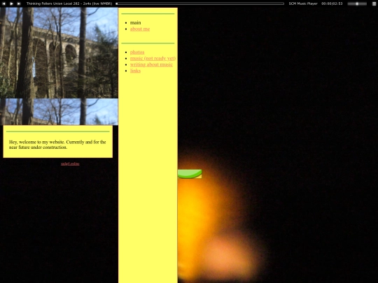Click the small red link below welcome box

click(70, 164)
